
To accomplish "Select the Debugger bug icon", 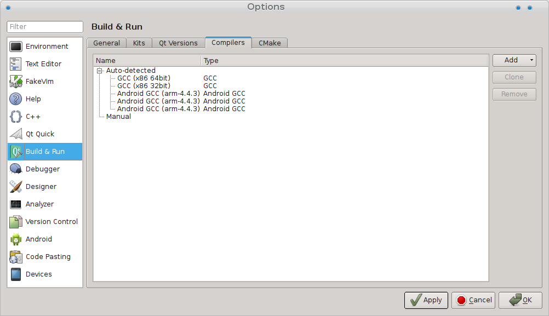I will (x=16, y=169).
